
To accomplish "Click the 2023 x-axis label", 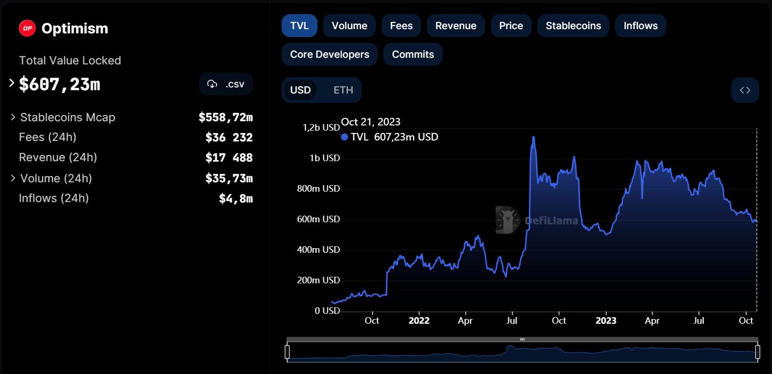I will tap(606, 320).
